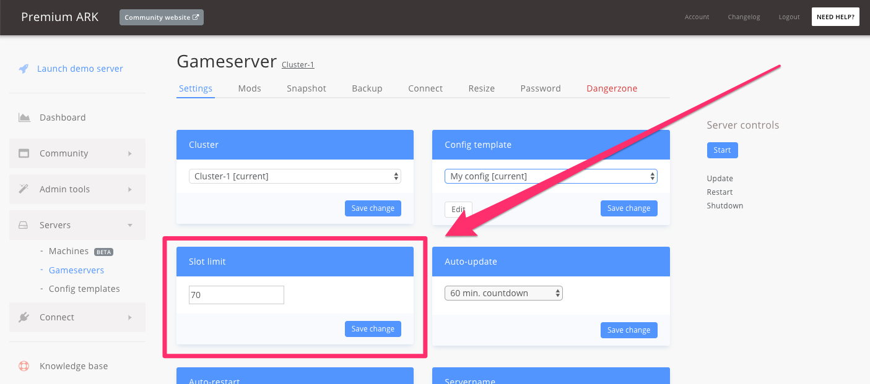Expand the Community sidebar section arrow
This screenshot has height=384, width=870.
pos(130,153)
